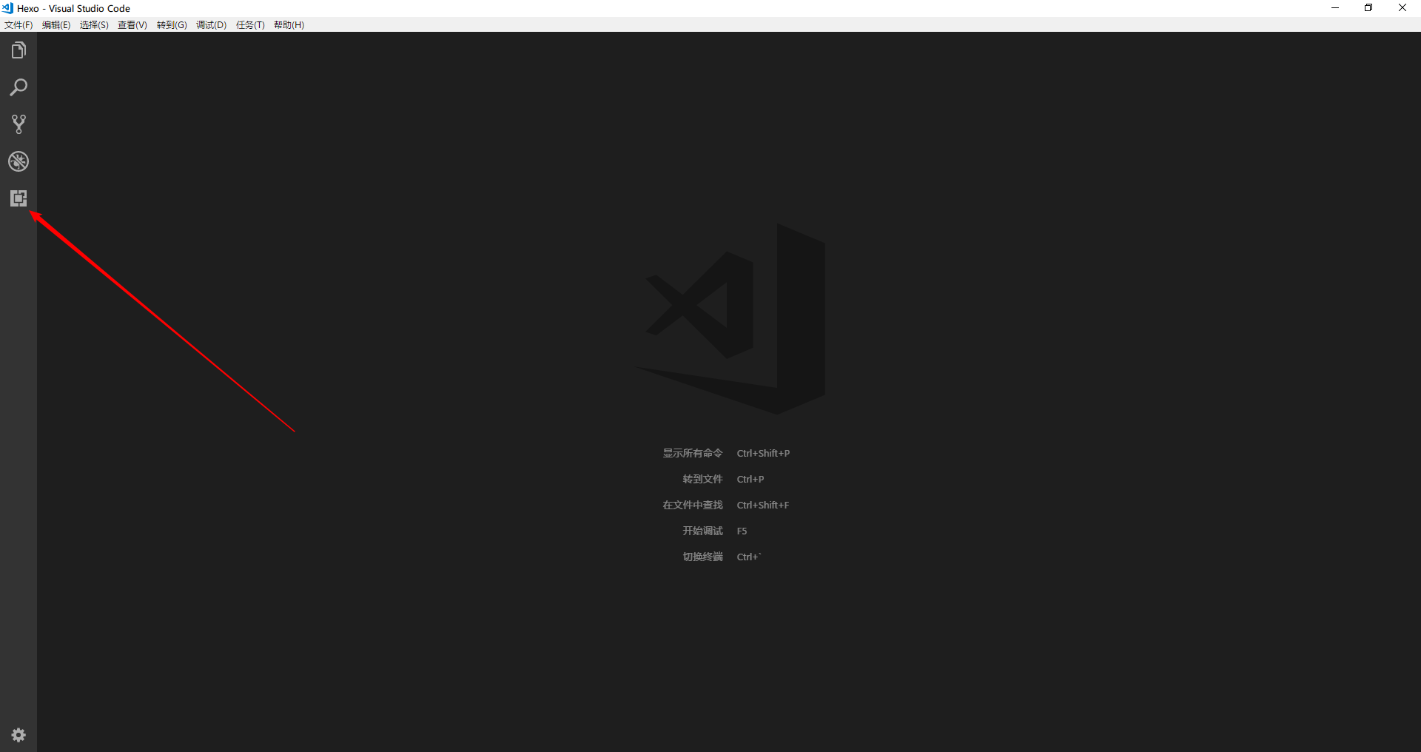Click the Manage gear icon
This screenshot has width=1421, height=752.
[x=19, y=735]
